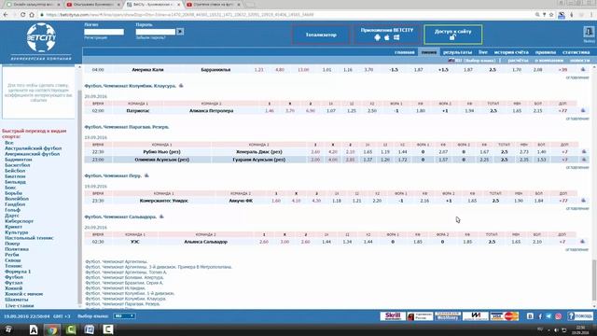Switch to the статистика tab
This screenshot has height=336, width=597.
576,52
